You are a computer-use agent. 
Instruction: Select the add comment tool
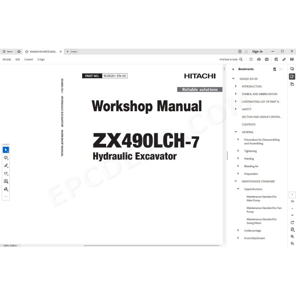click(x=6, y=158)
